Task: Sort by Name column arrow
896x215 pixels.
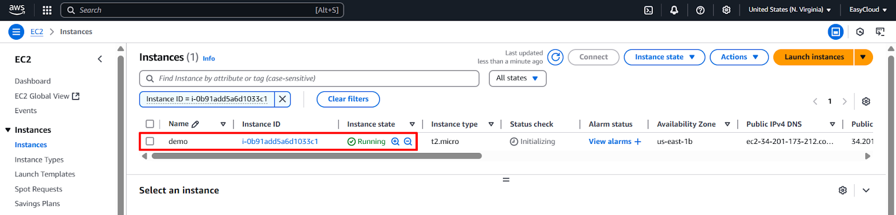Action: 223,124
